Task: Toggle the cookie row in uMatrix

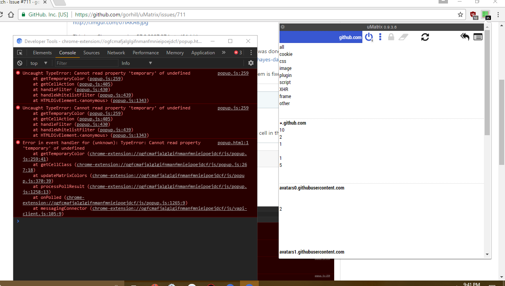Action: [286, 54]
